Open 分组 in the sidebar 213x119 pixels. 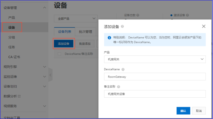coord(12,37)
